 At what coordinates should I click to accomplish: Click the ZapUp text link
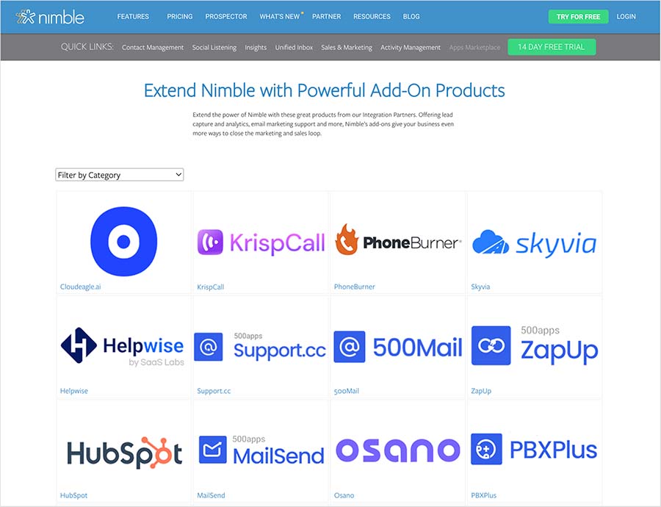481,391
